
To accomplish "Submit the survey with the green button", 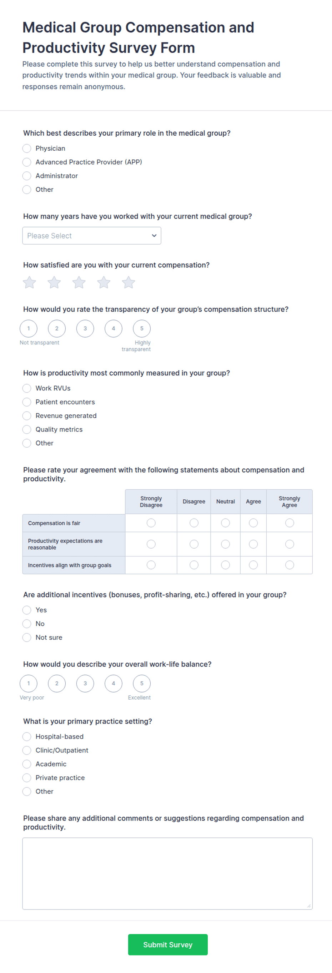I will point(168,944).
